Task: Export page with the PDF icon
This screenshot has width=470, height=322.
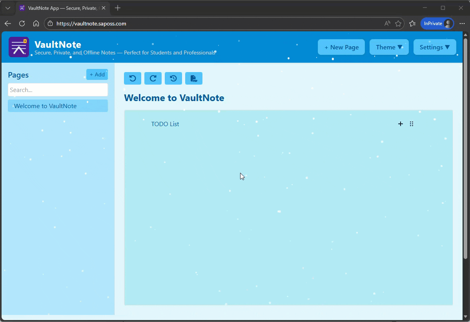Action: click(x=194, y=78)
